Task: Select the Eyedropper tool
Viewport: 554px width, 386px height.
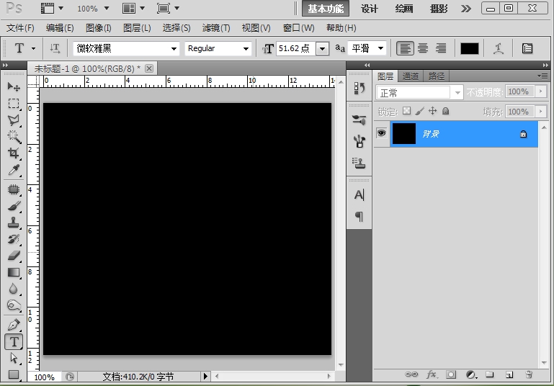Action: pyautogui.click(x=14, y=170)
